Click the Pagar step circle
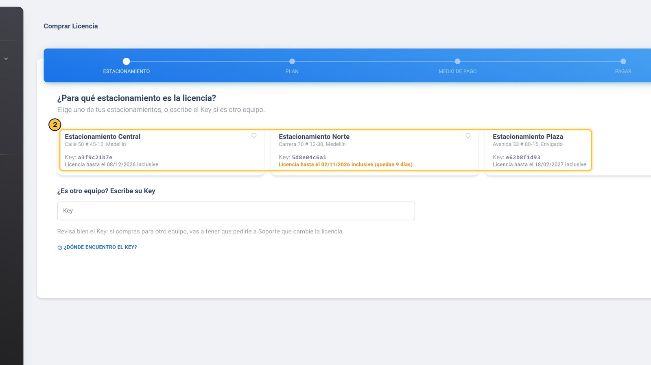Viewport: 651px width, 365px height. (623, 61)
